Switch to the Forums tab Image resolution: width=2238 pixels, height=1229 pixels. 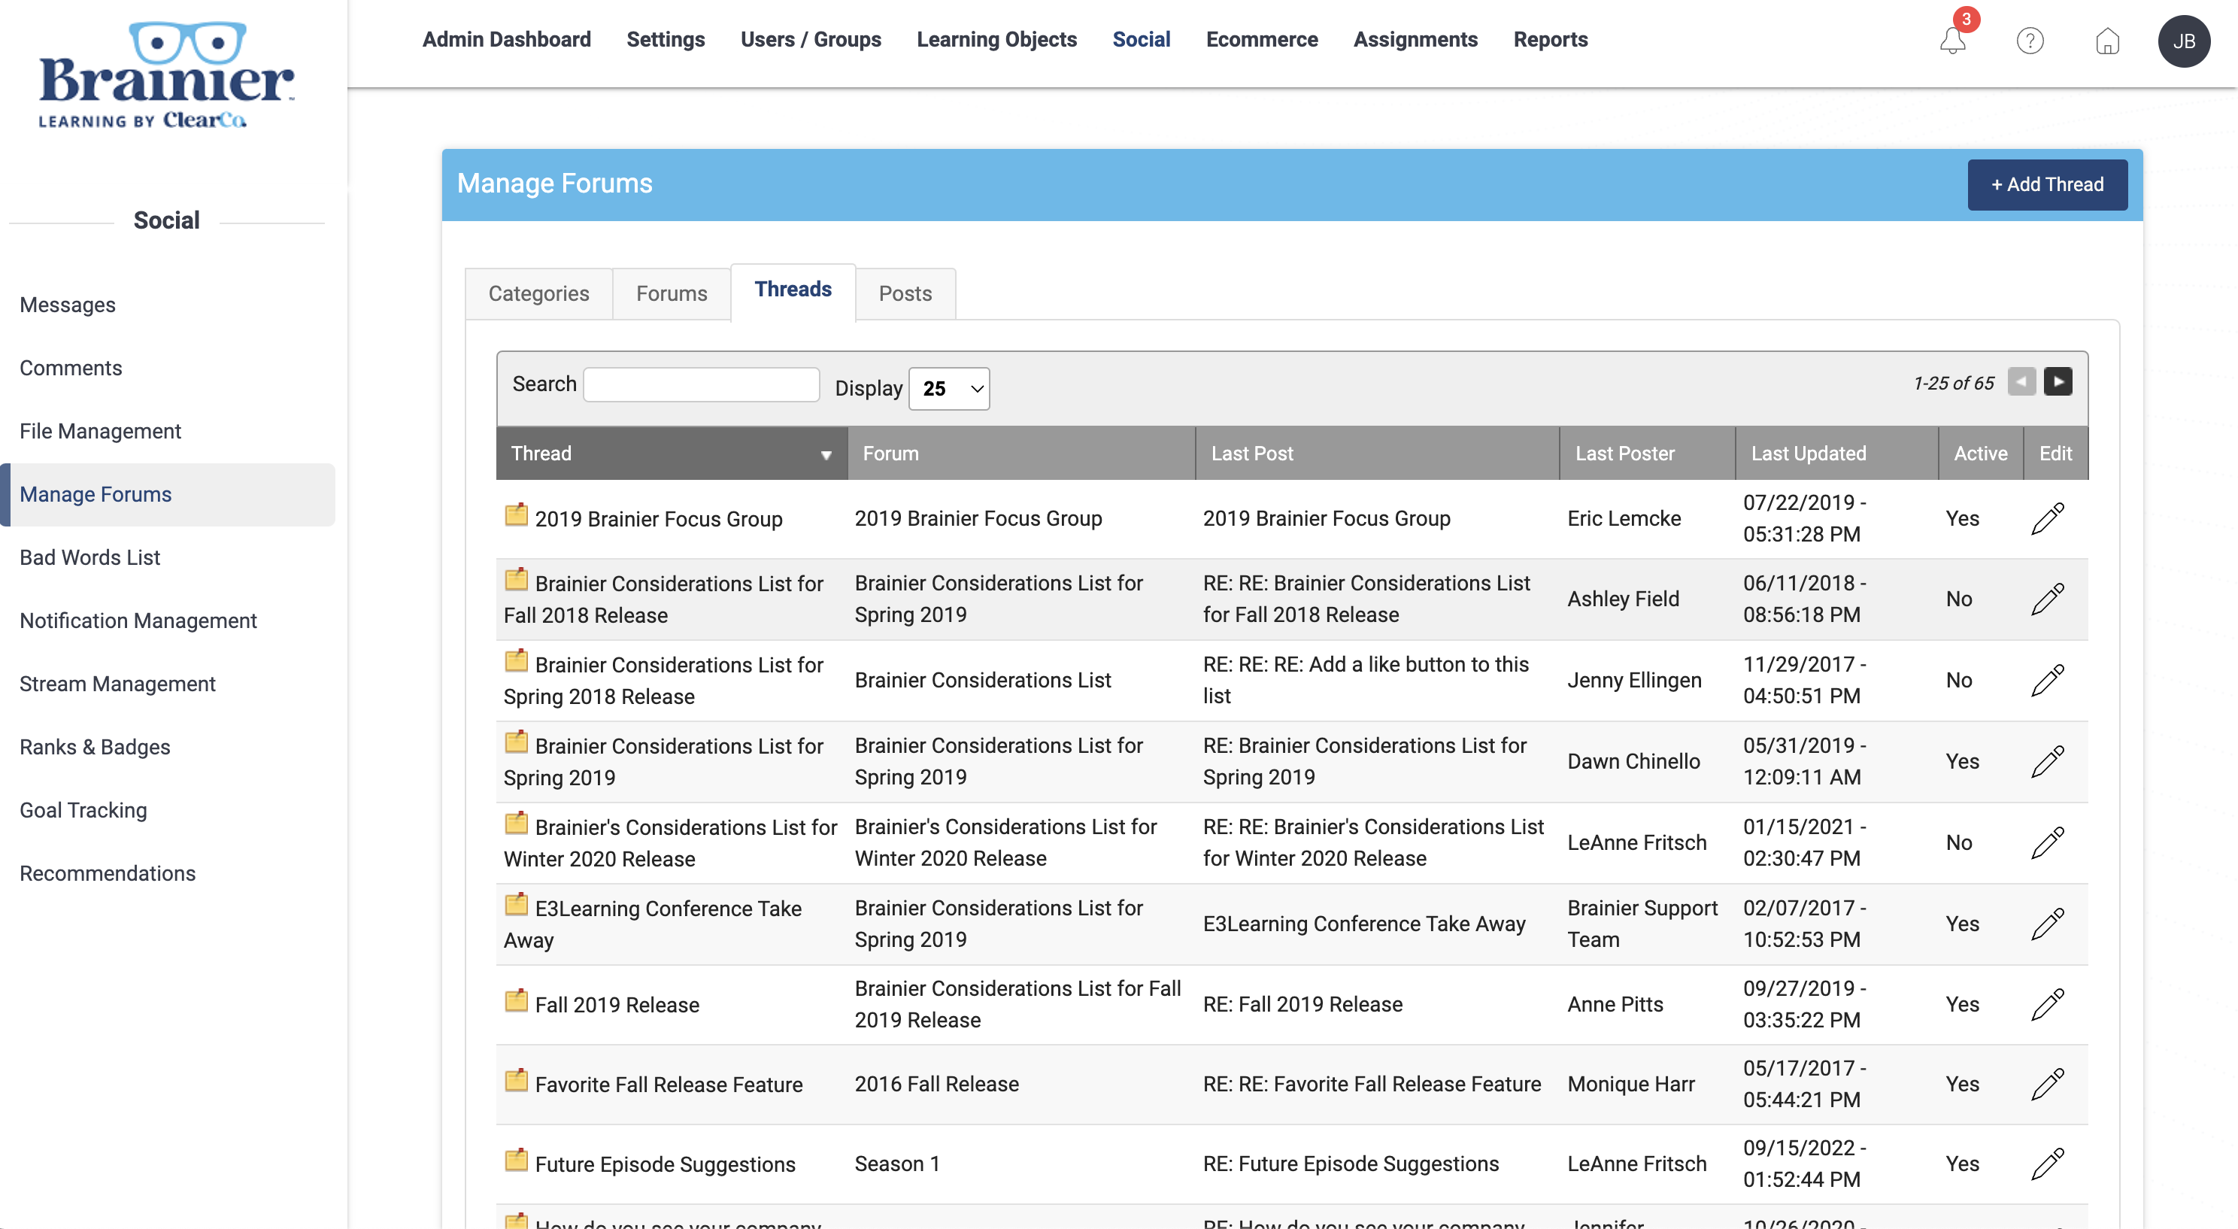tap(672, 294)
